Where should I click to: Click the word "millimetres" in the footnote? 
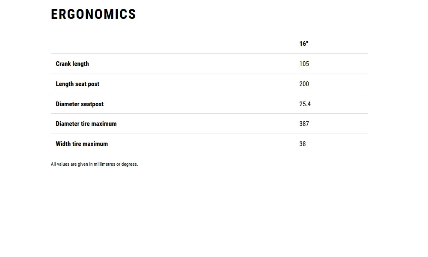tap(104, 164)
